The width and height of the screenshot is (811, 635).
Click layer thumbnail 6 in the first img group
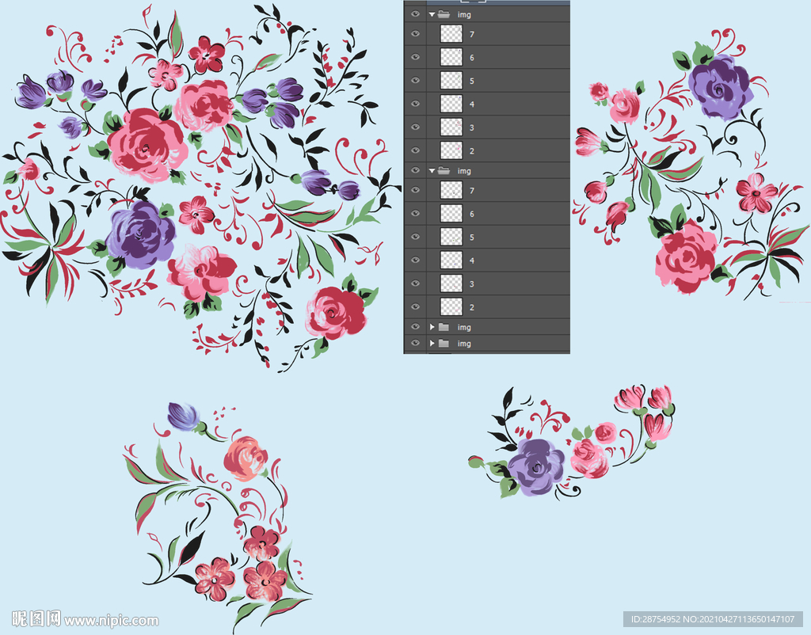click(x=451, y=58)
